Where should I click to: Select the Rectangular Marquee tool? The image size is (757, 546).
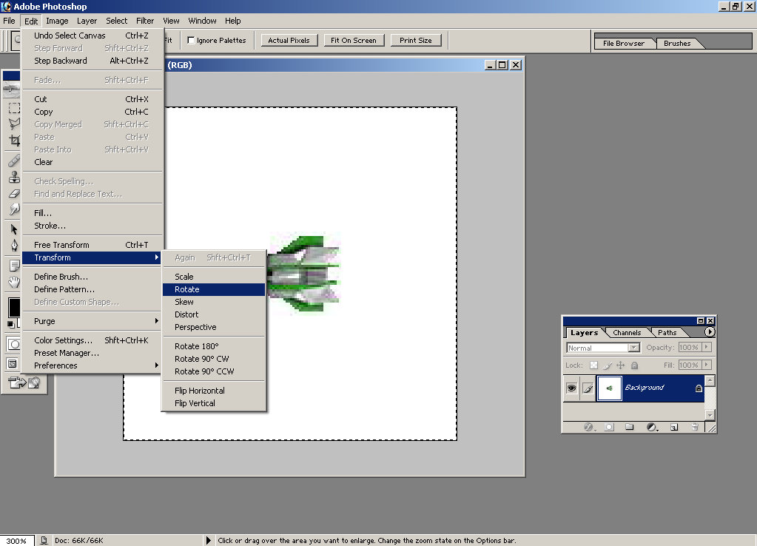click(x=14, y=108)
